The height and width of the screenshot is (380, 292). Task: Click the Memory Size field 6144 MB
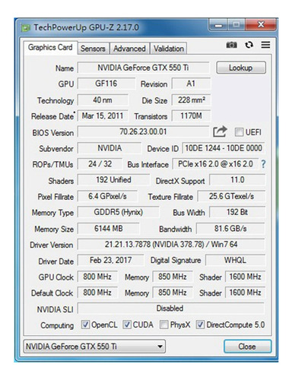click(x=108, y=229)
